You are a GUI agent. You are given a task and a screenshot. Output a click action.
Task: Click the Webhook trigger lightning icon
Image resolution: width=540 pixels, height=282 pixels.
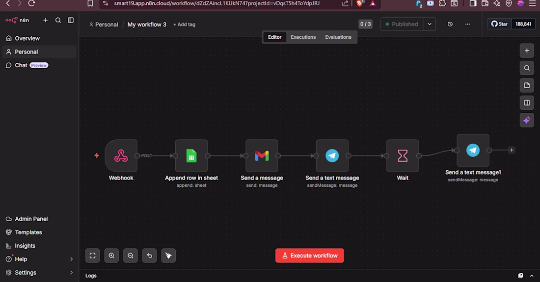(97, 155)
